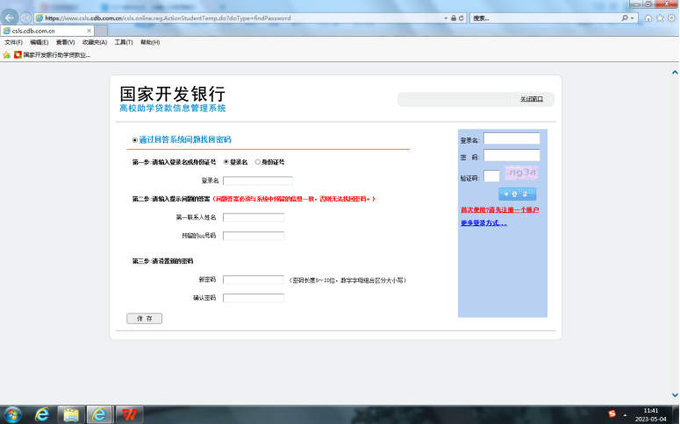Open the 收藏夹(A) menu
The height and width of the screenshot is (424, 680).
coord(94,42)
